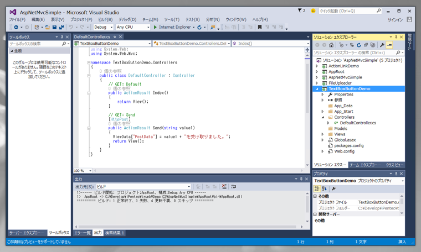Image resolution: width=421 pixels, height=252 pixels.
Task: Click the サインイン sign-in link
Action: pos(395,19)
